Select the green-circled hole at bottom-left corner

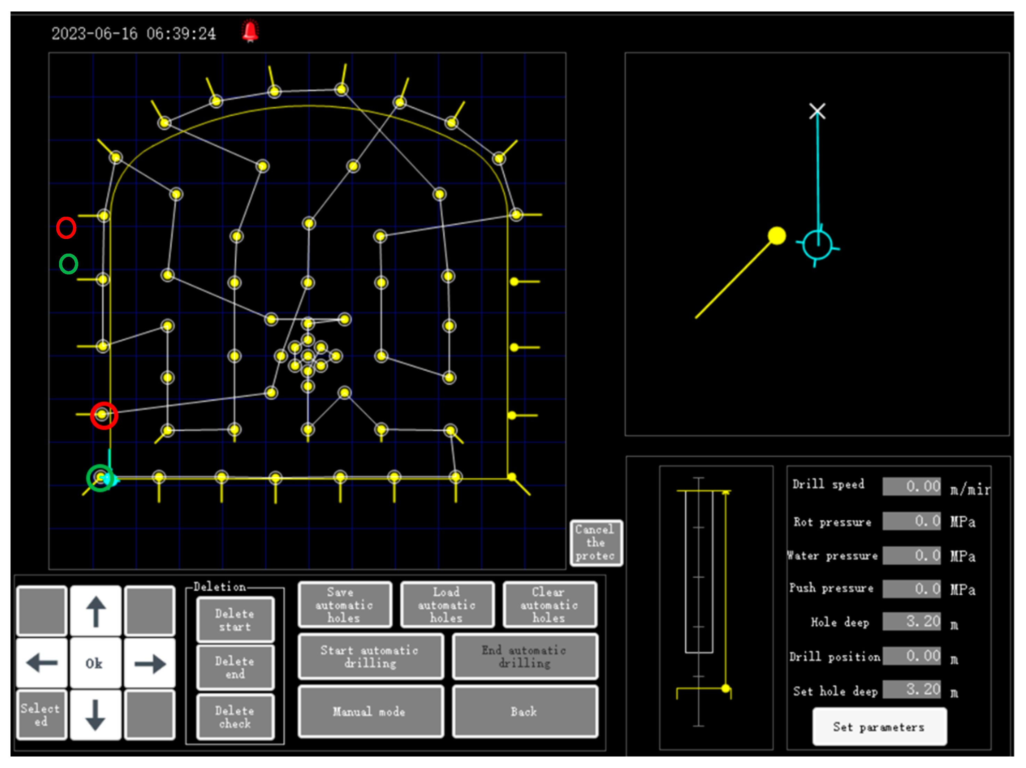[100, 477]
